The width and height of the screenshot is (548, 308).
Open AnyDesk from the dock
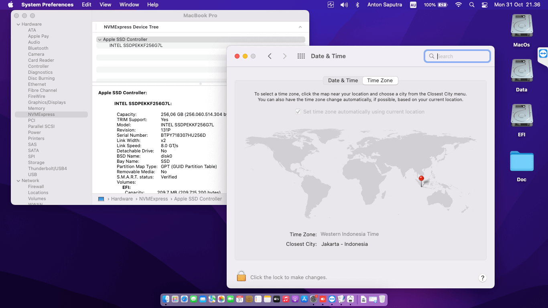323,299
